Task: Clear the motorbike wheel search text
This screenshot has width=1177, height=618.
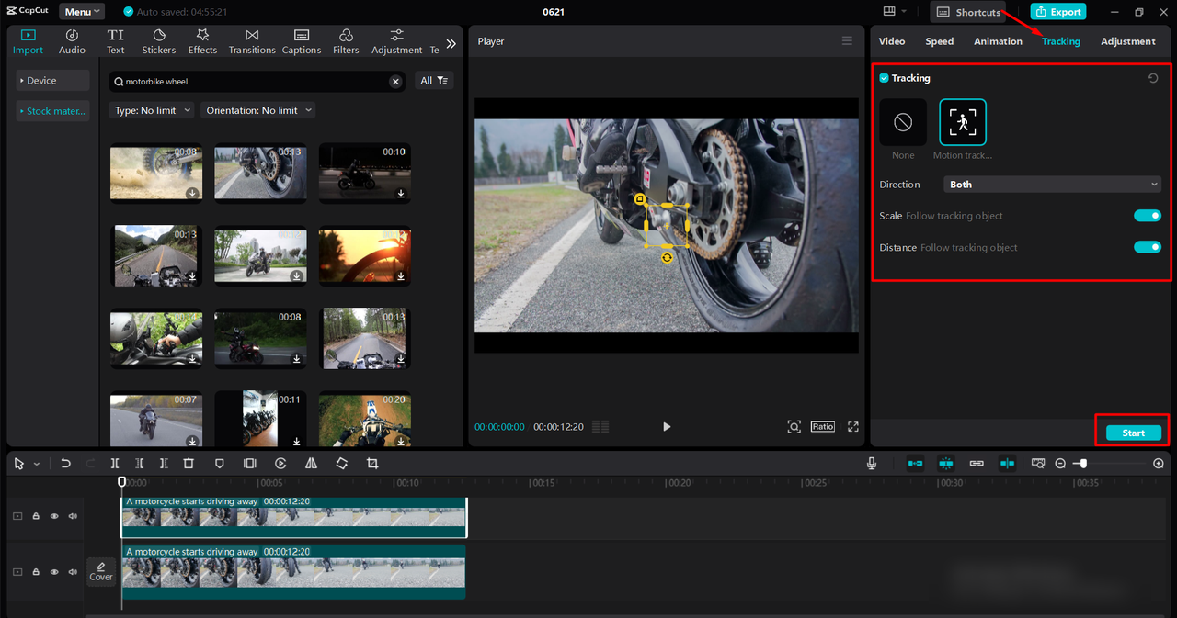Action: 395,82
